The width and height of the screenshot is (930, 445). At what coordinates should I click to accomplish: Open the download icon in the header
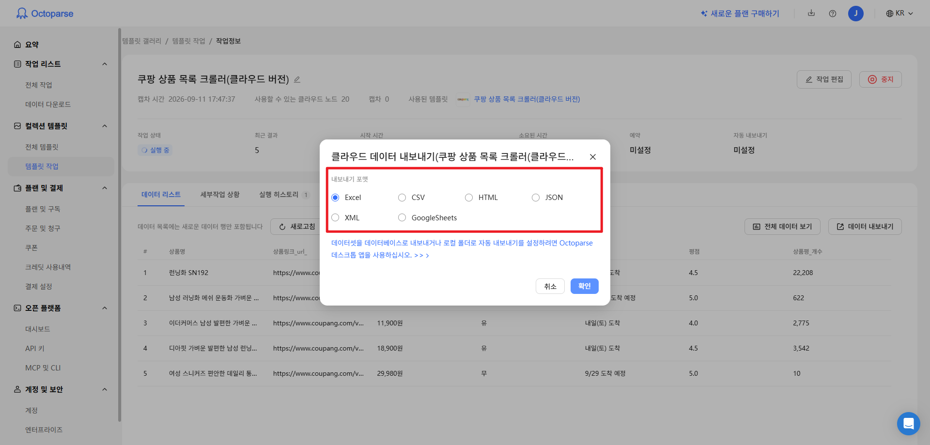click(811, 13)
